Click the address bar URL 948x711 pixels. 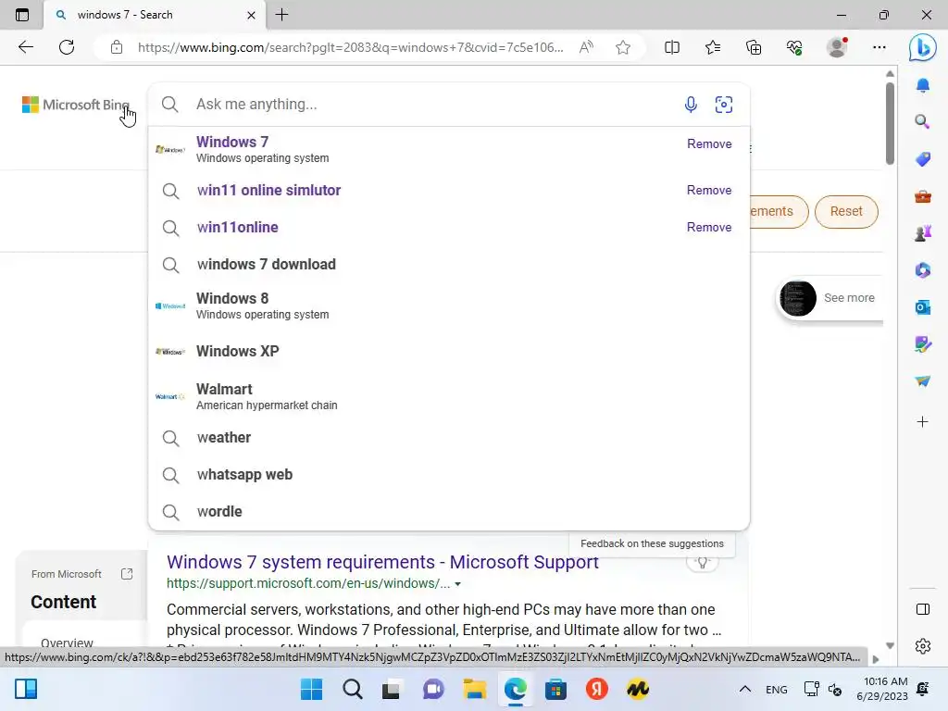(x=351, y=47)
